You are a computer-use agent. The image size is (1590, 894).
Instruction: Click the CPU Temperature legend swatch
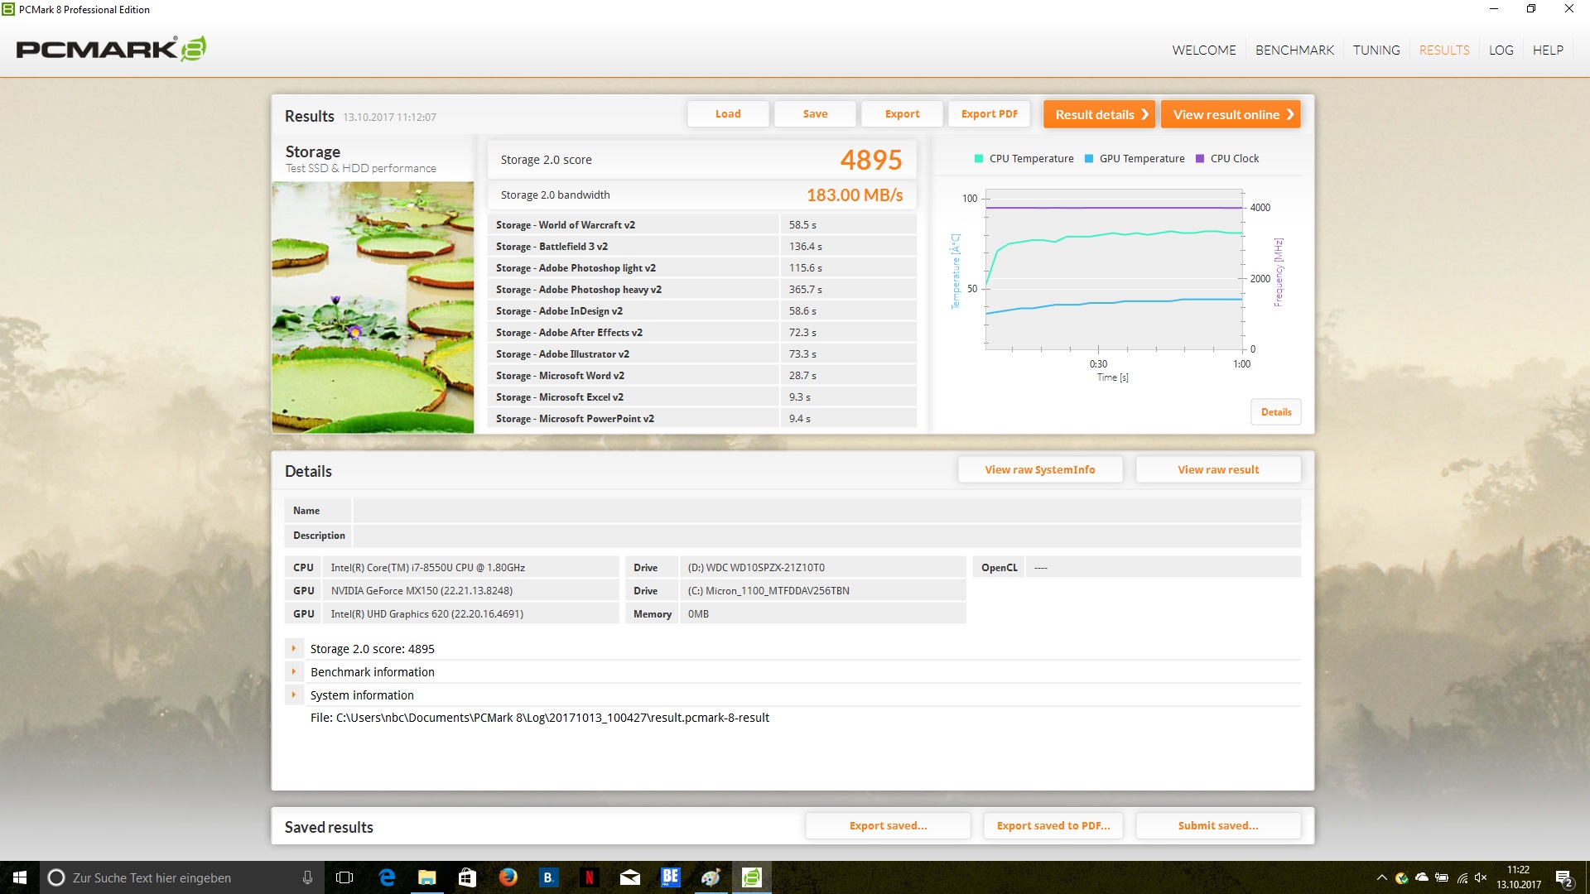click(x=979, y=159)
